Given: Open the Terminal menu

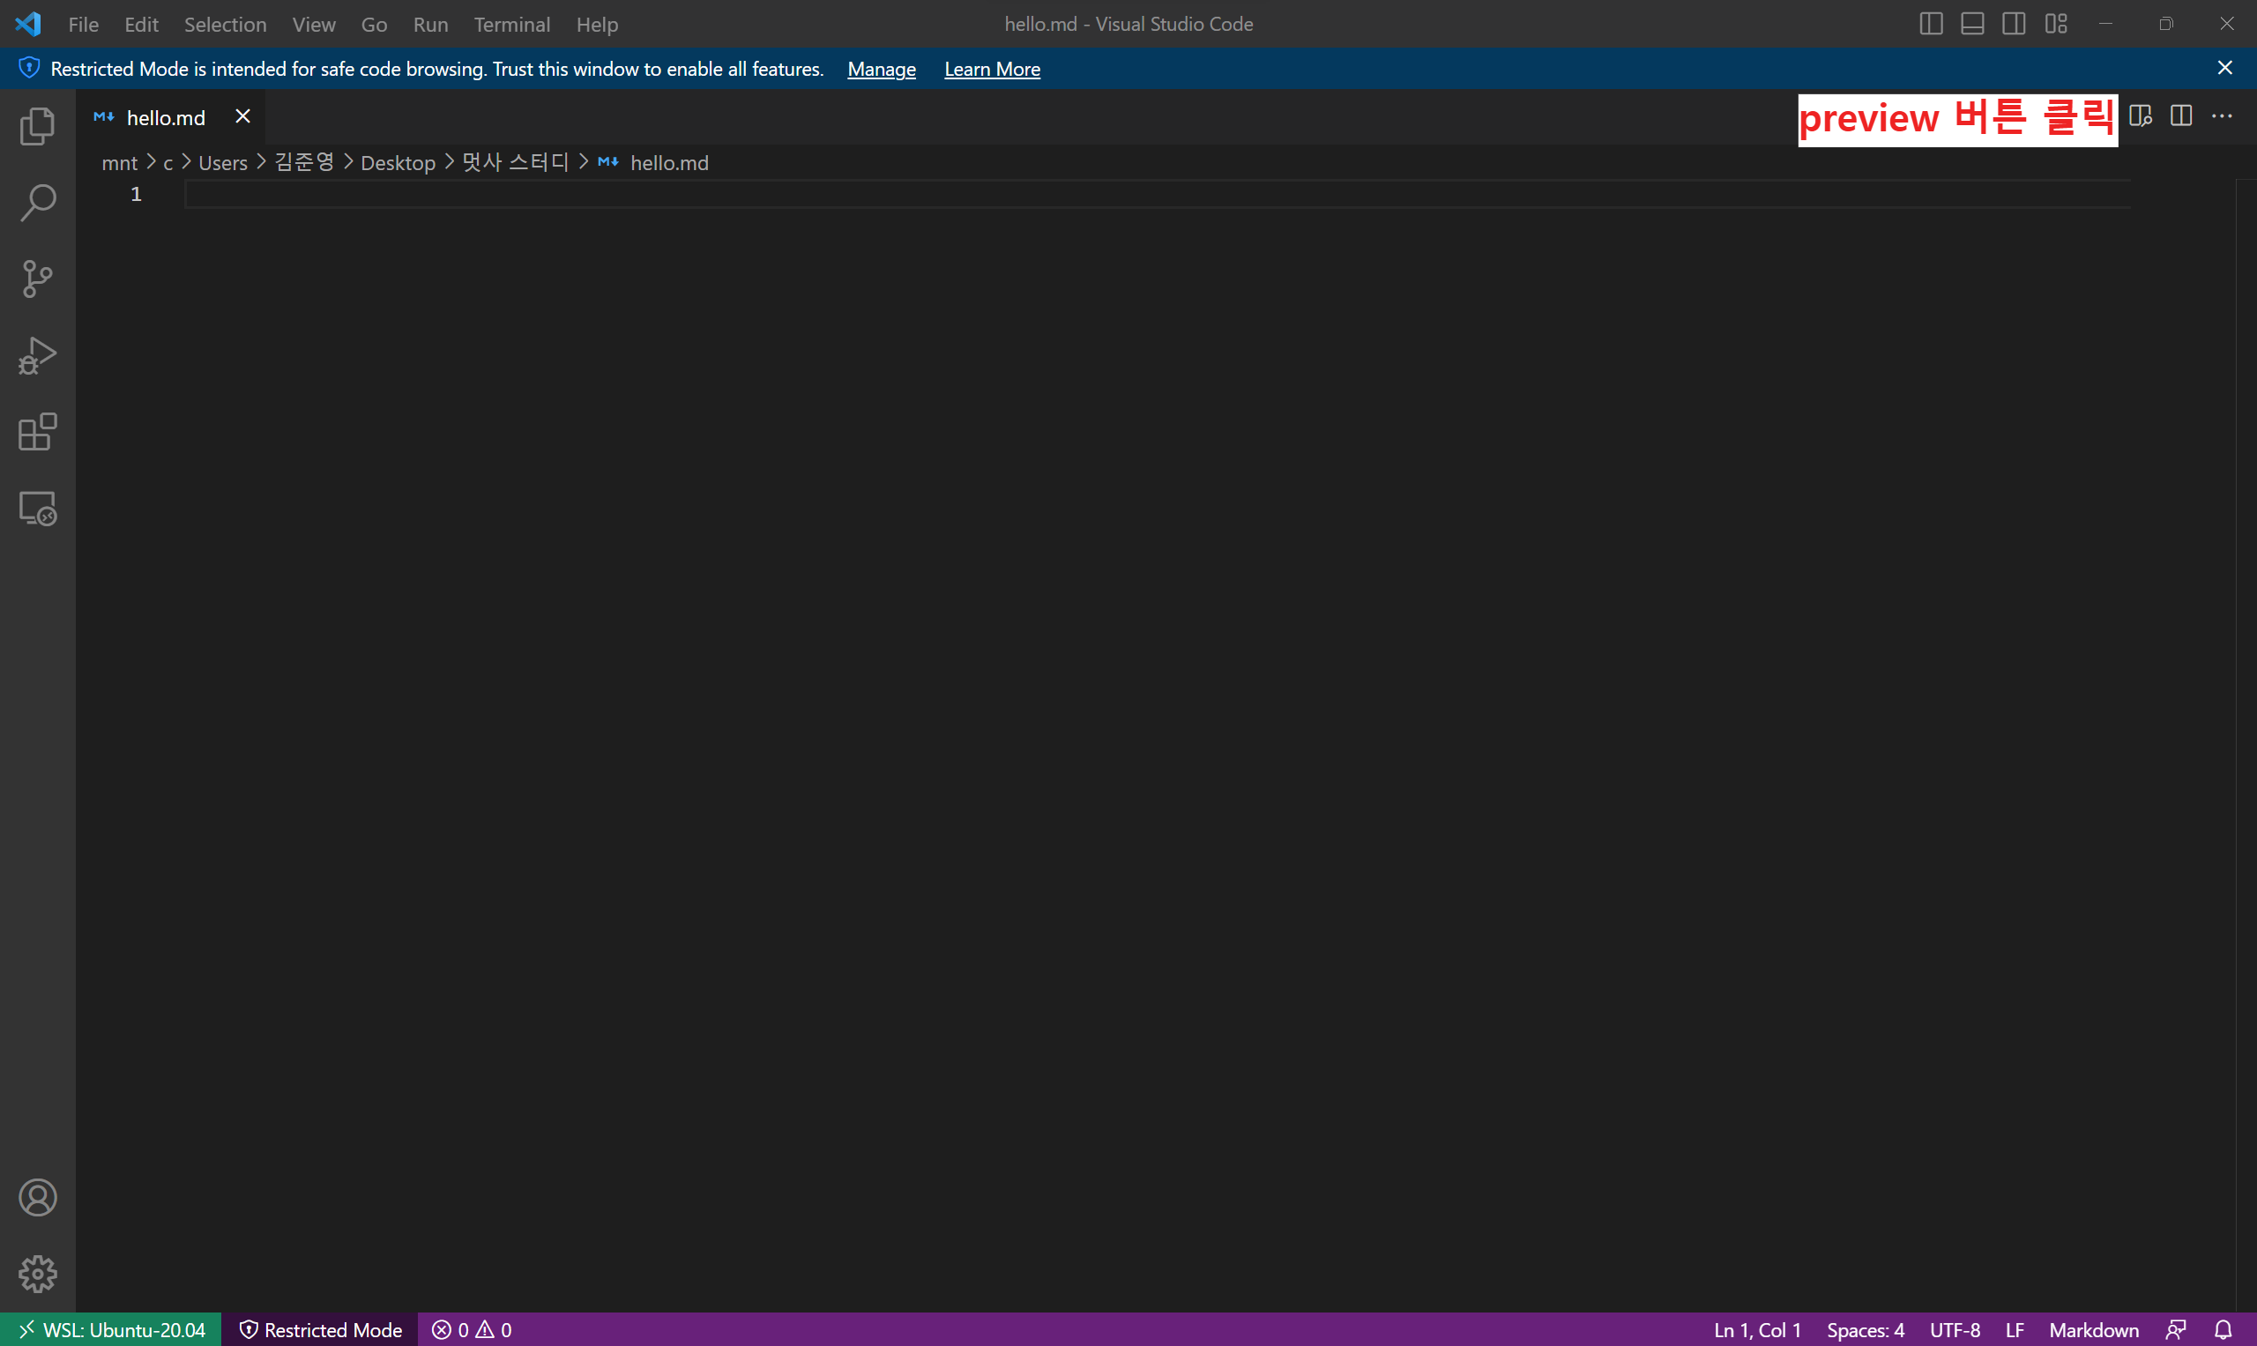Looking at the screenshot, I should click(x=511, y=25).
